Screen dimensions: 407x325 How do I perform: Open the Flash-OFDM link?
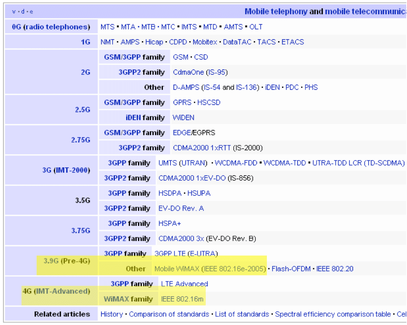(291, 269)
